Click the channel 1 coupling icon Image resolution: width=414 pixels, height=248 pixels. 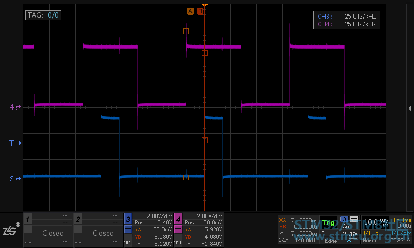[28, 229]
